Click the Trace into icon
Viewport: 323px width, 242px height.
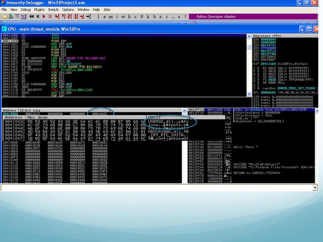[x=70, y=16]
